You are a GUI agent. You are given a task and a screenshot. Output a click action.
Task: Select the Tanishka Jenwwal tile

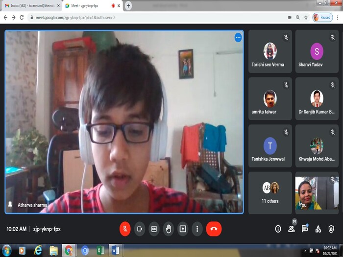tap(270, 146)
